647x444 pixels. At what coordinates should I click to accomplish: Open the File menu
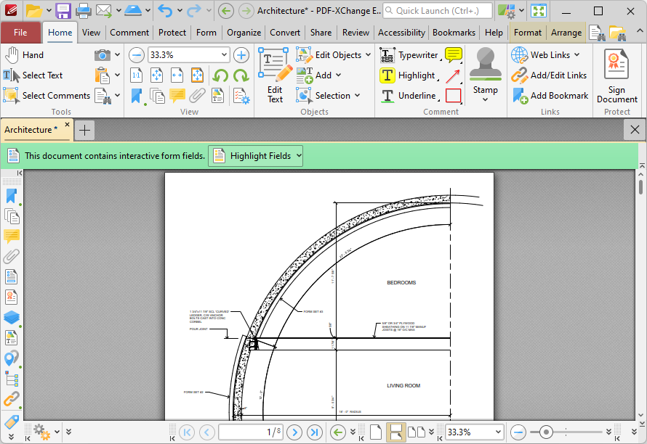pos(20,33)
